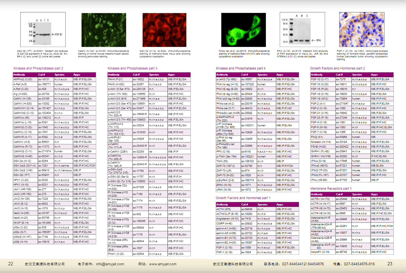Click the info@amyjet.com email address

click(110, 264)
